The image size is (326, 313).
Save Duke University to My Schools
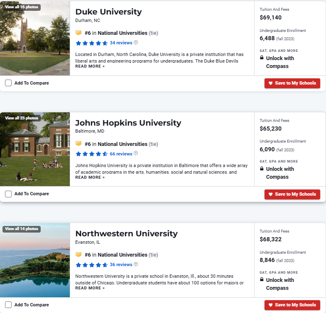coord(292,83)
